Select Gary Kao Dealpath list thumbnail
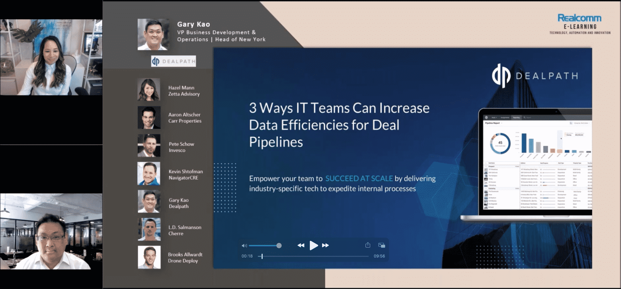This screenshot has width=621, height=289. [x=149, y=201]
